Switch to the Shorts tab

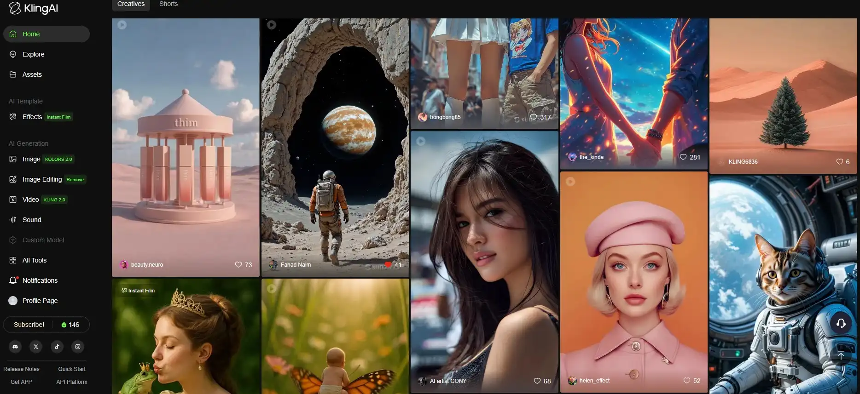pos(169,4)
